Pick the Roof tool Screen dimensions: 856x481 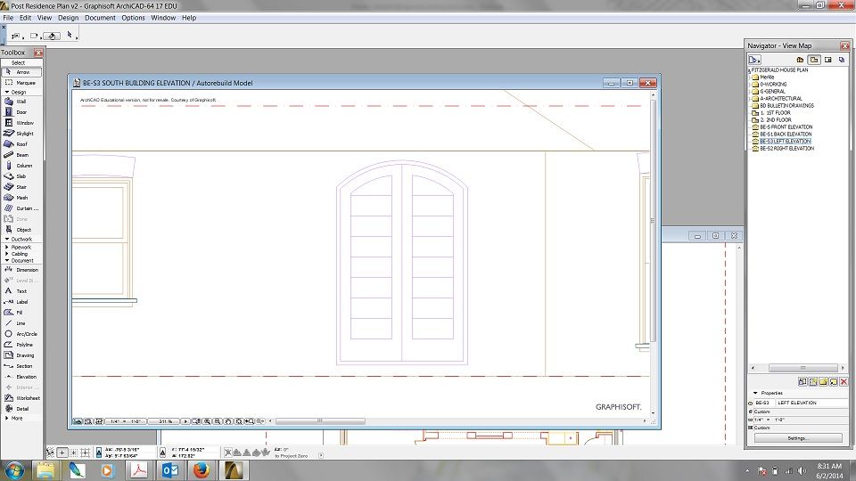(21, 144)
